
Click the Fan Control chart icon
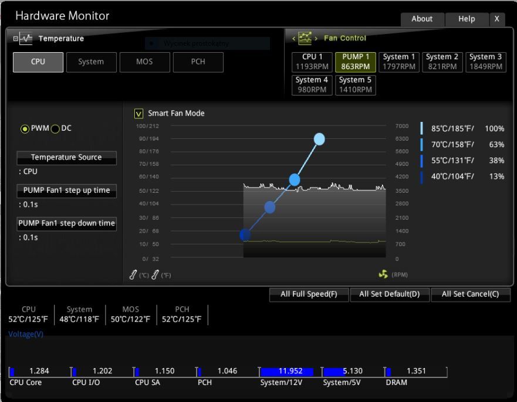pos(305,38)
